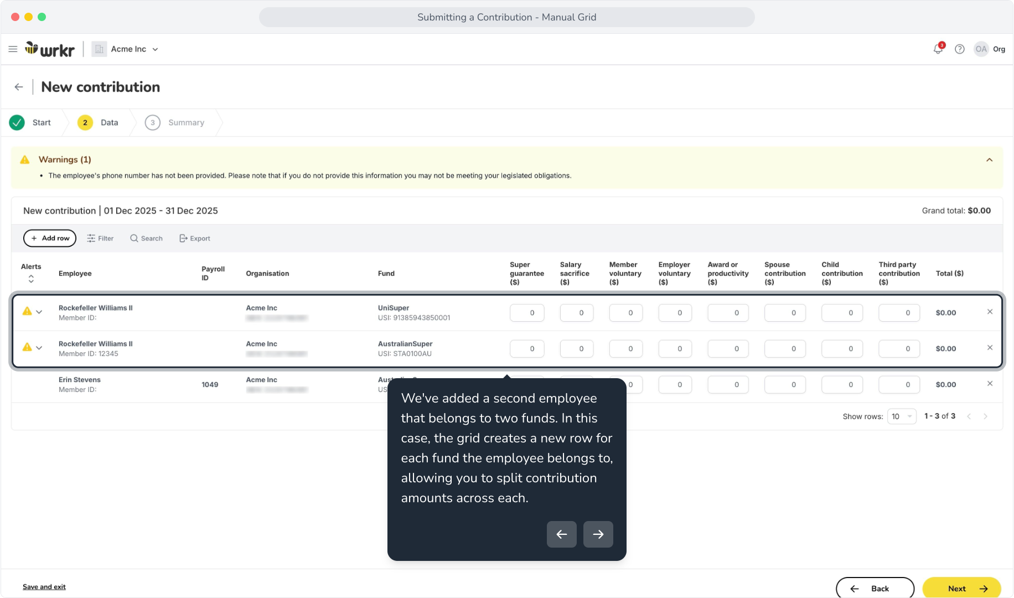Open the hamburger navigation menu

click(x=13, y=49)
